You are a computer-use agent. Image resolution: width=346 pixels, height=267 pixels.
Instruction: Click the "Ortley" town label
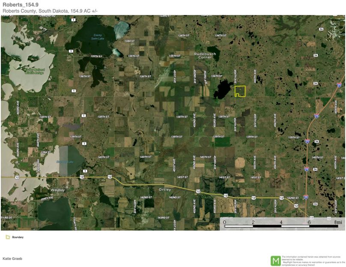(165, 190)
